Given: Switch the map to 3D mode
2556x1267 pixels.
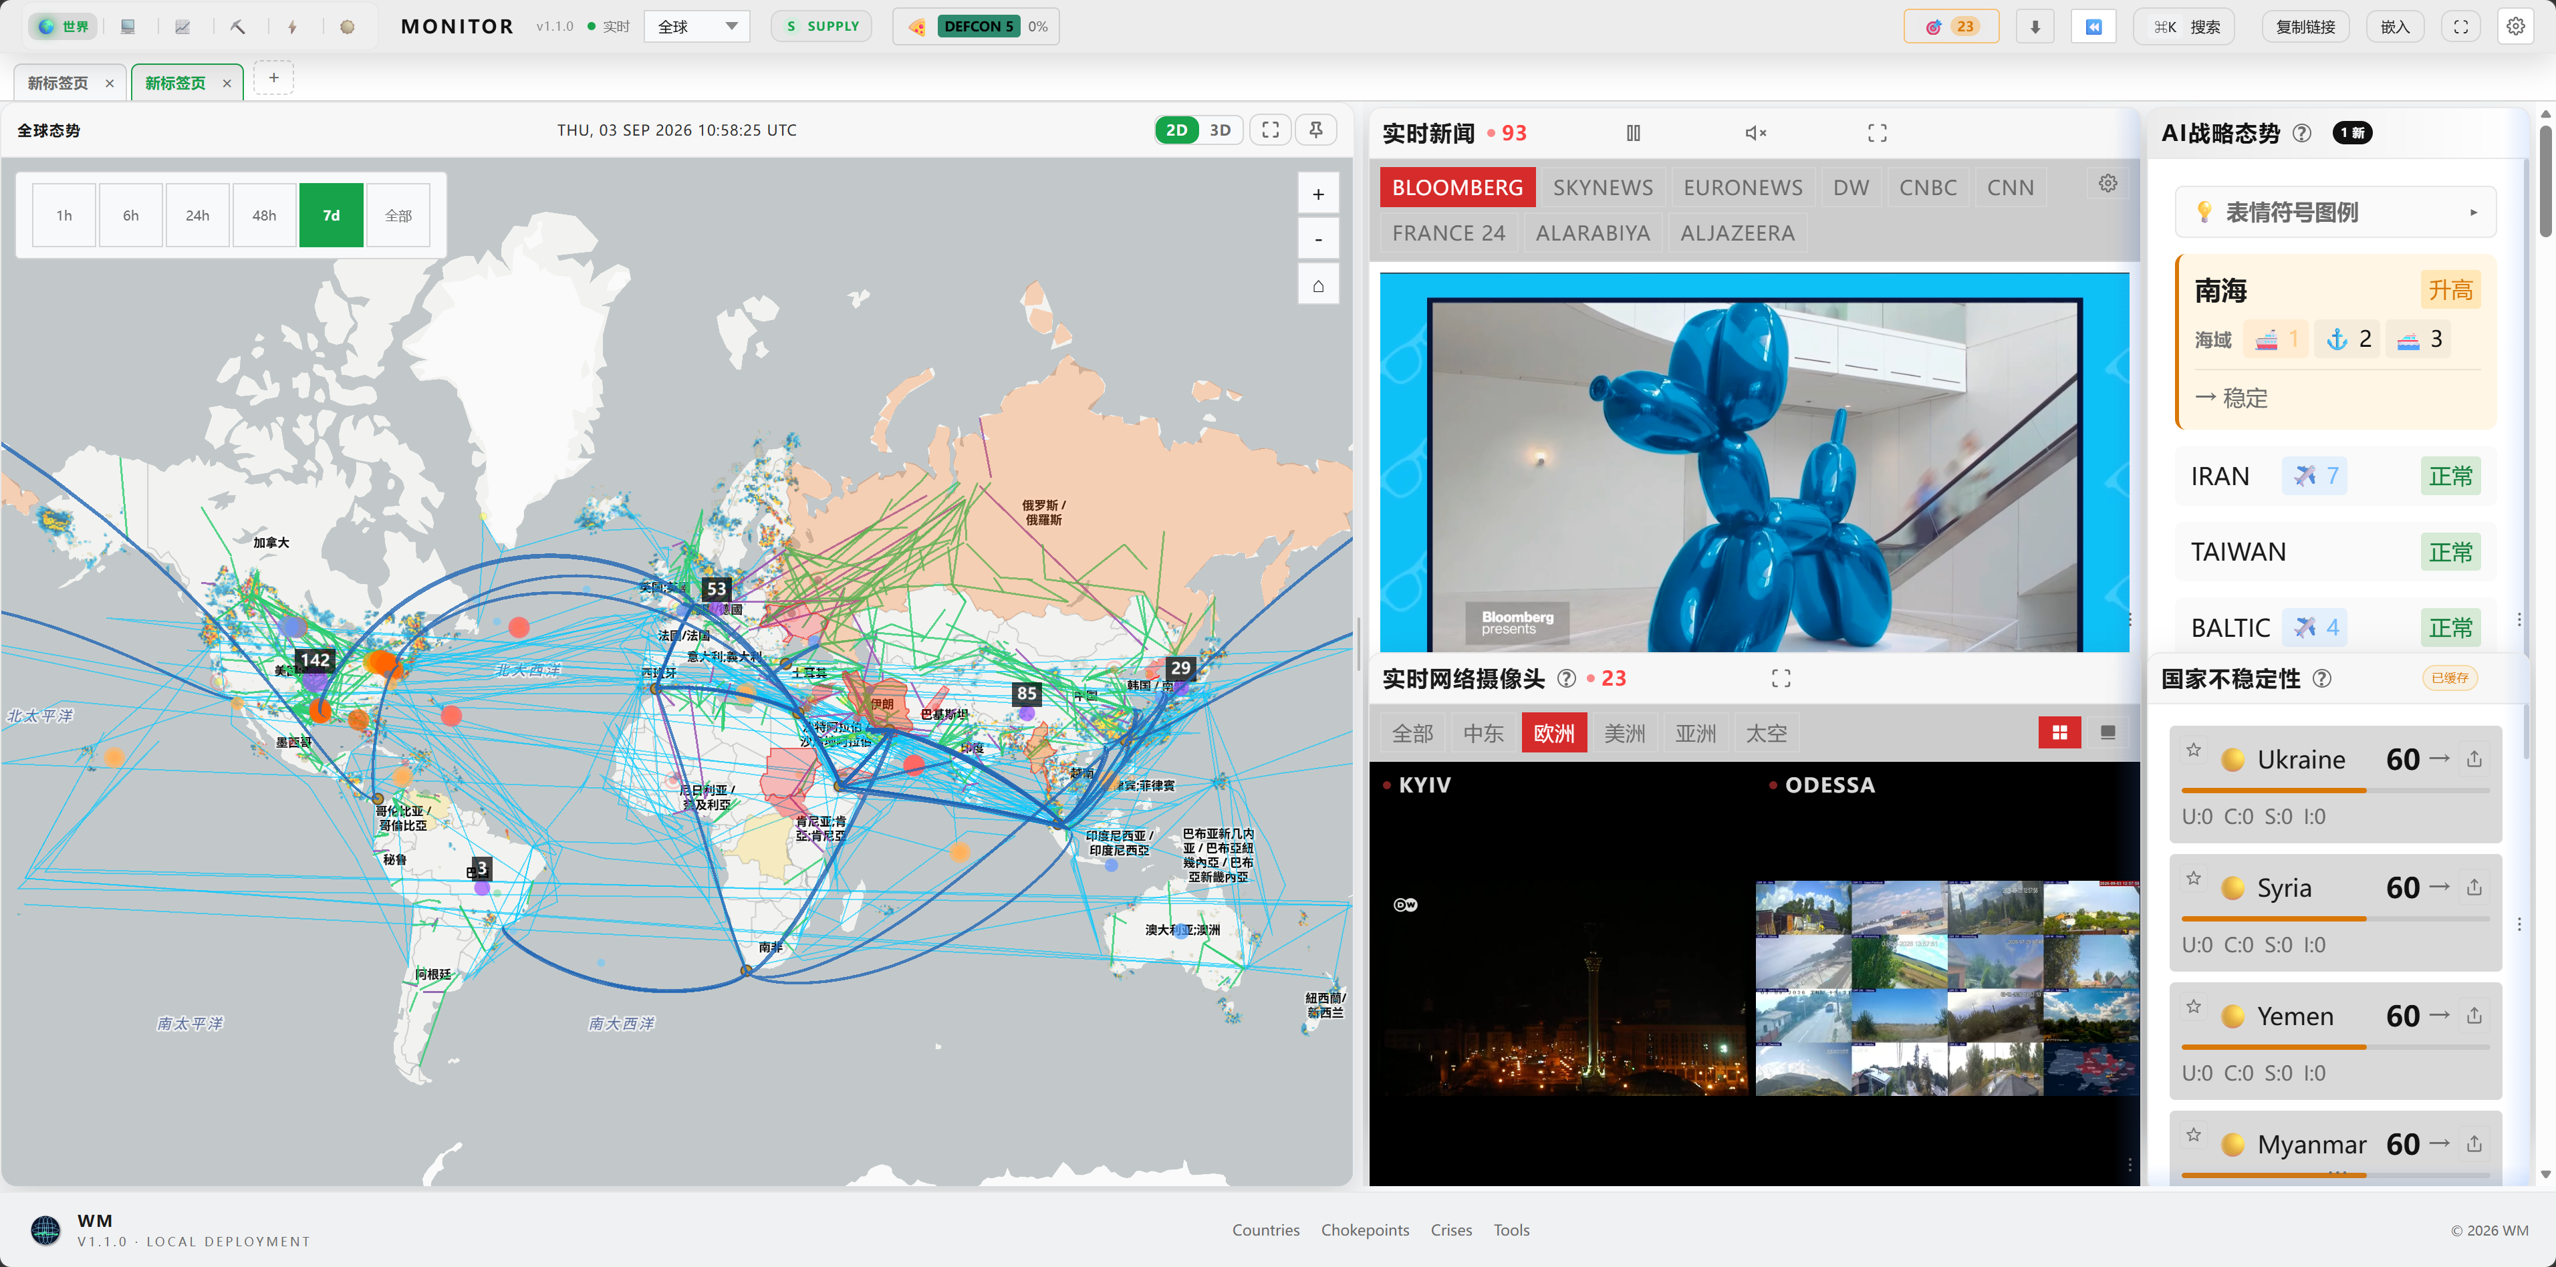Looking at the screenshot, I should 1219,130.
